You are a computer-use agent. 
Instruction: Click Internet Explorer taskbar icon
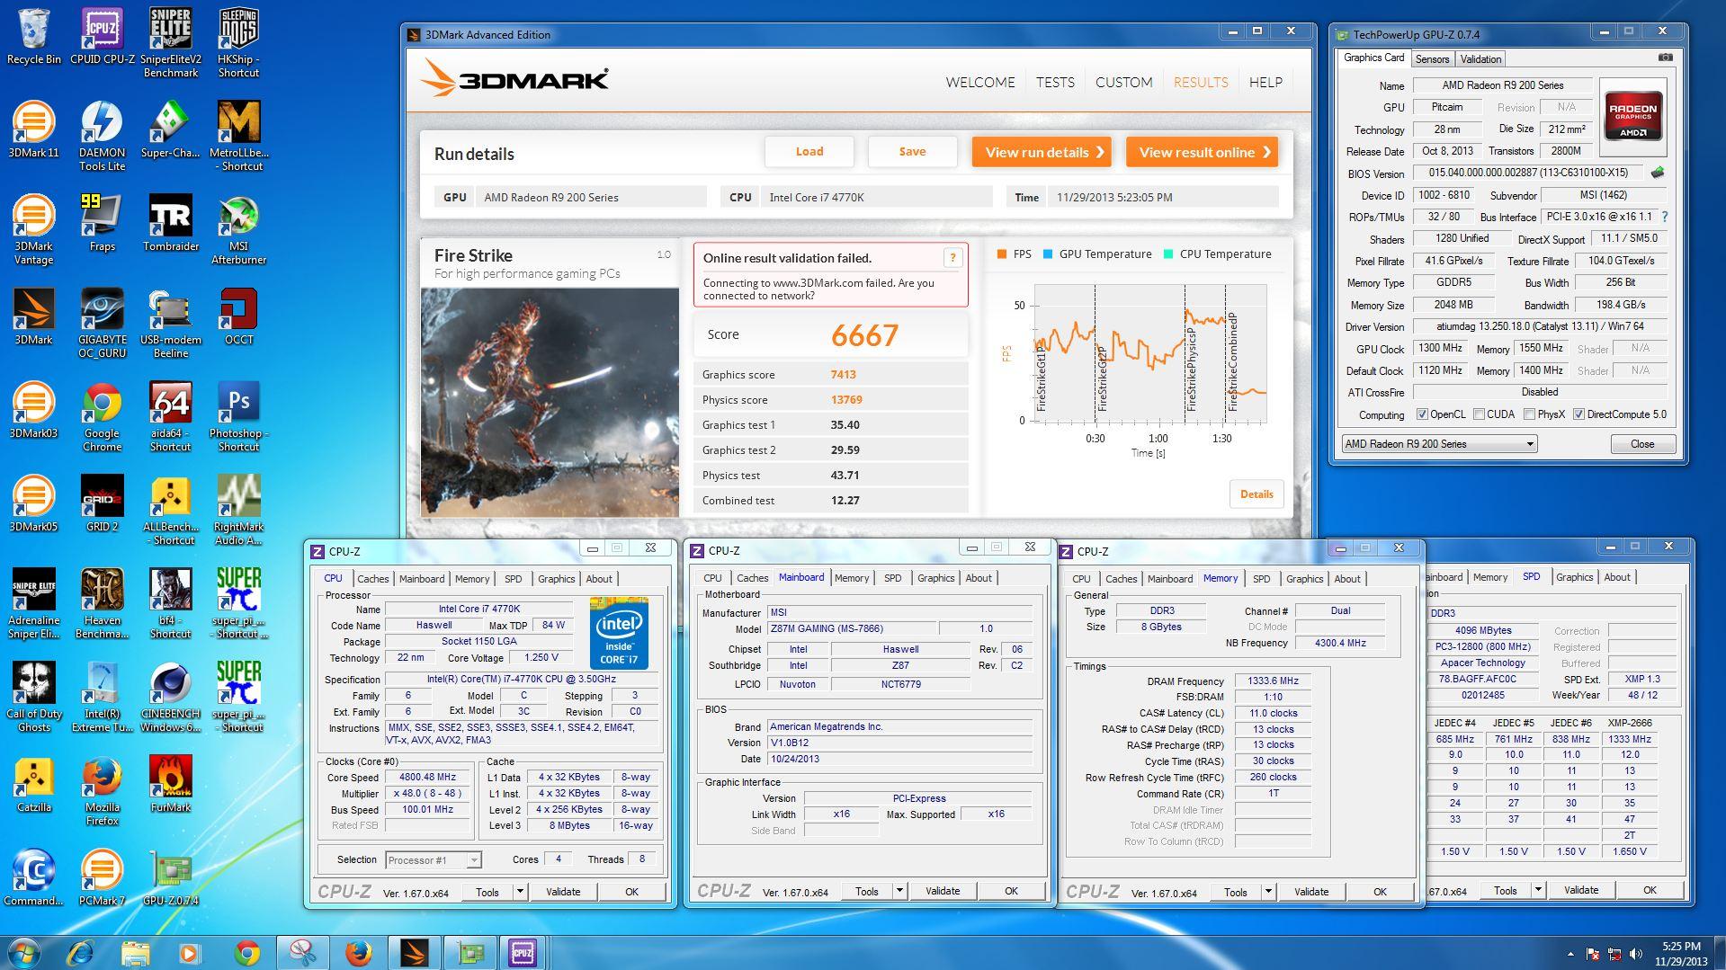pos(80,953)
